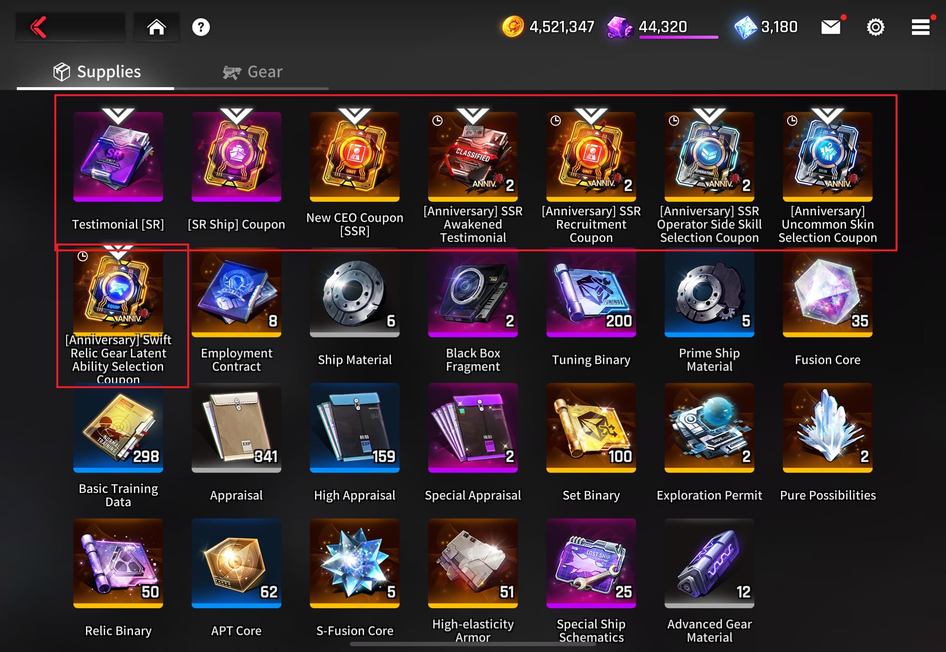Screen dimensions: 946x652
Task: Click the horizontal scrollbar at the bottom
Action: coord(473,644)
